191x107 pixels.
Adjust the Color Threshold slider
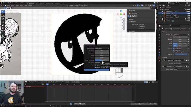click(x=102, y=60)
